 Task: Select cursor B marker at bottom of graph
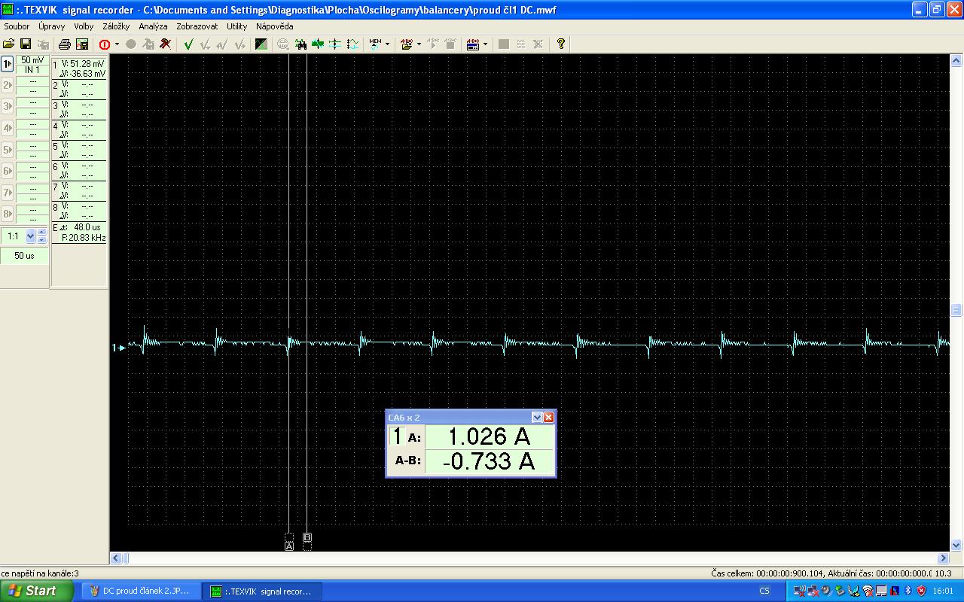307,538
